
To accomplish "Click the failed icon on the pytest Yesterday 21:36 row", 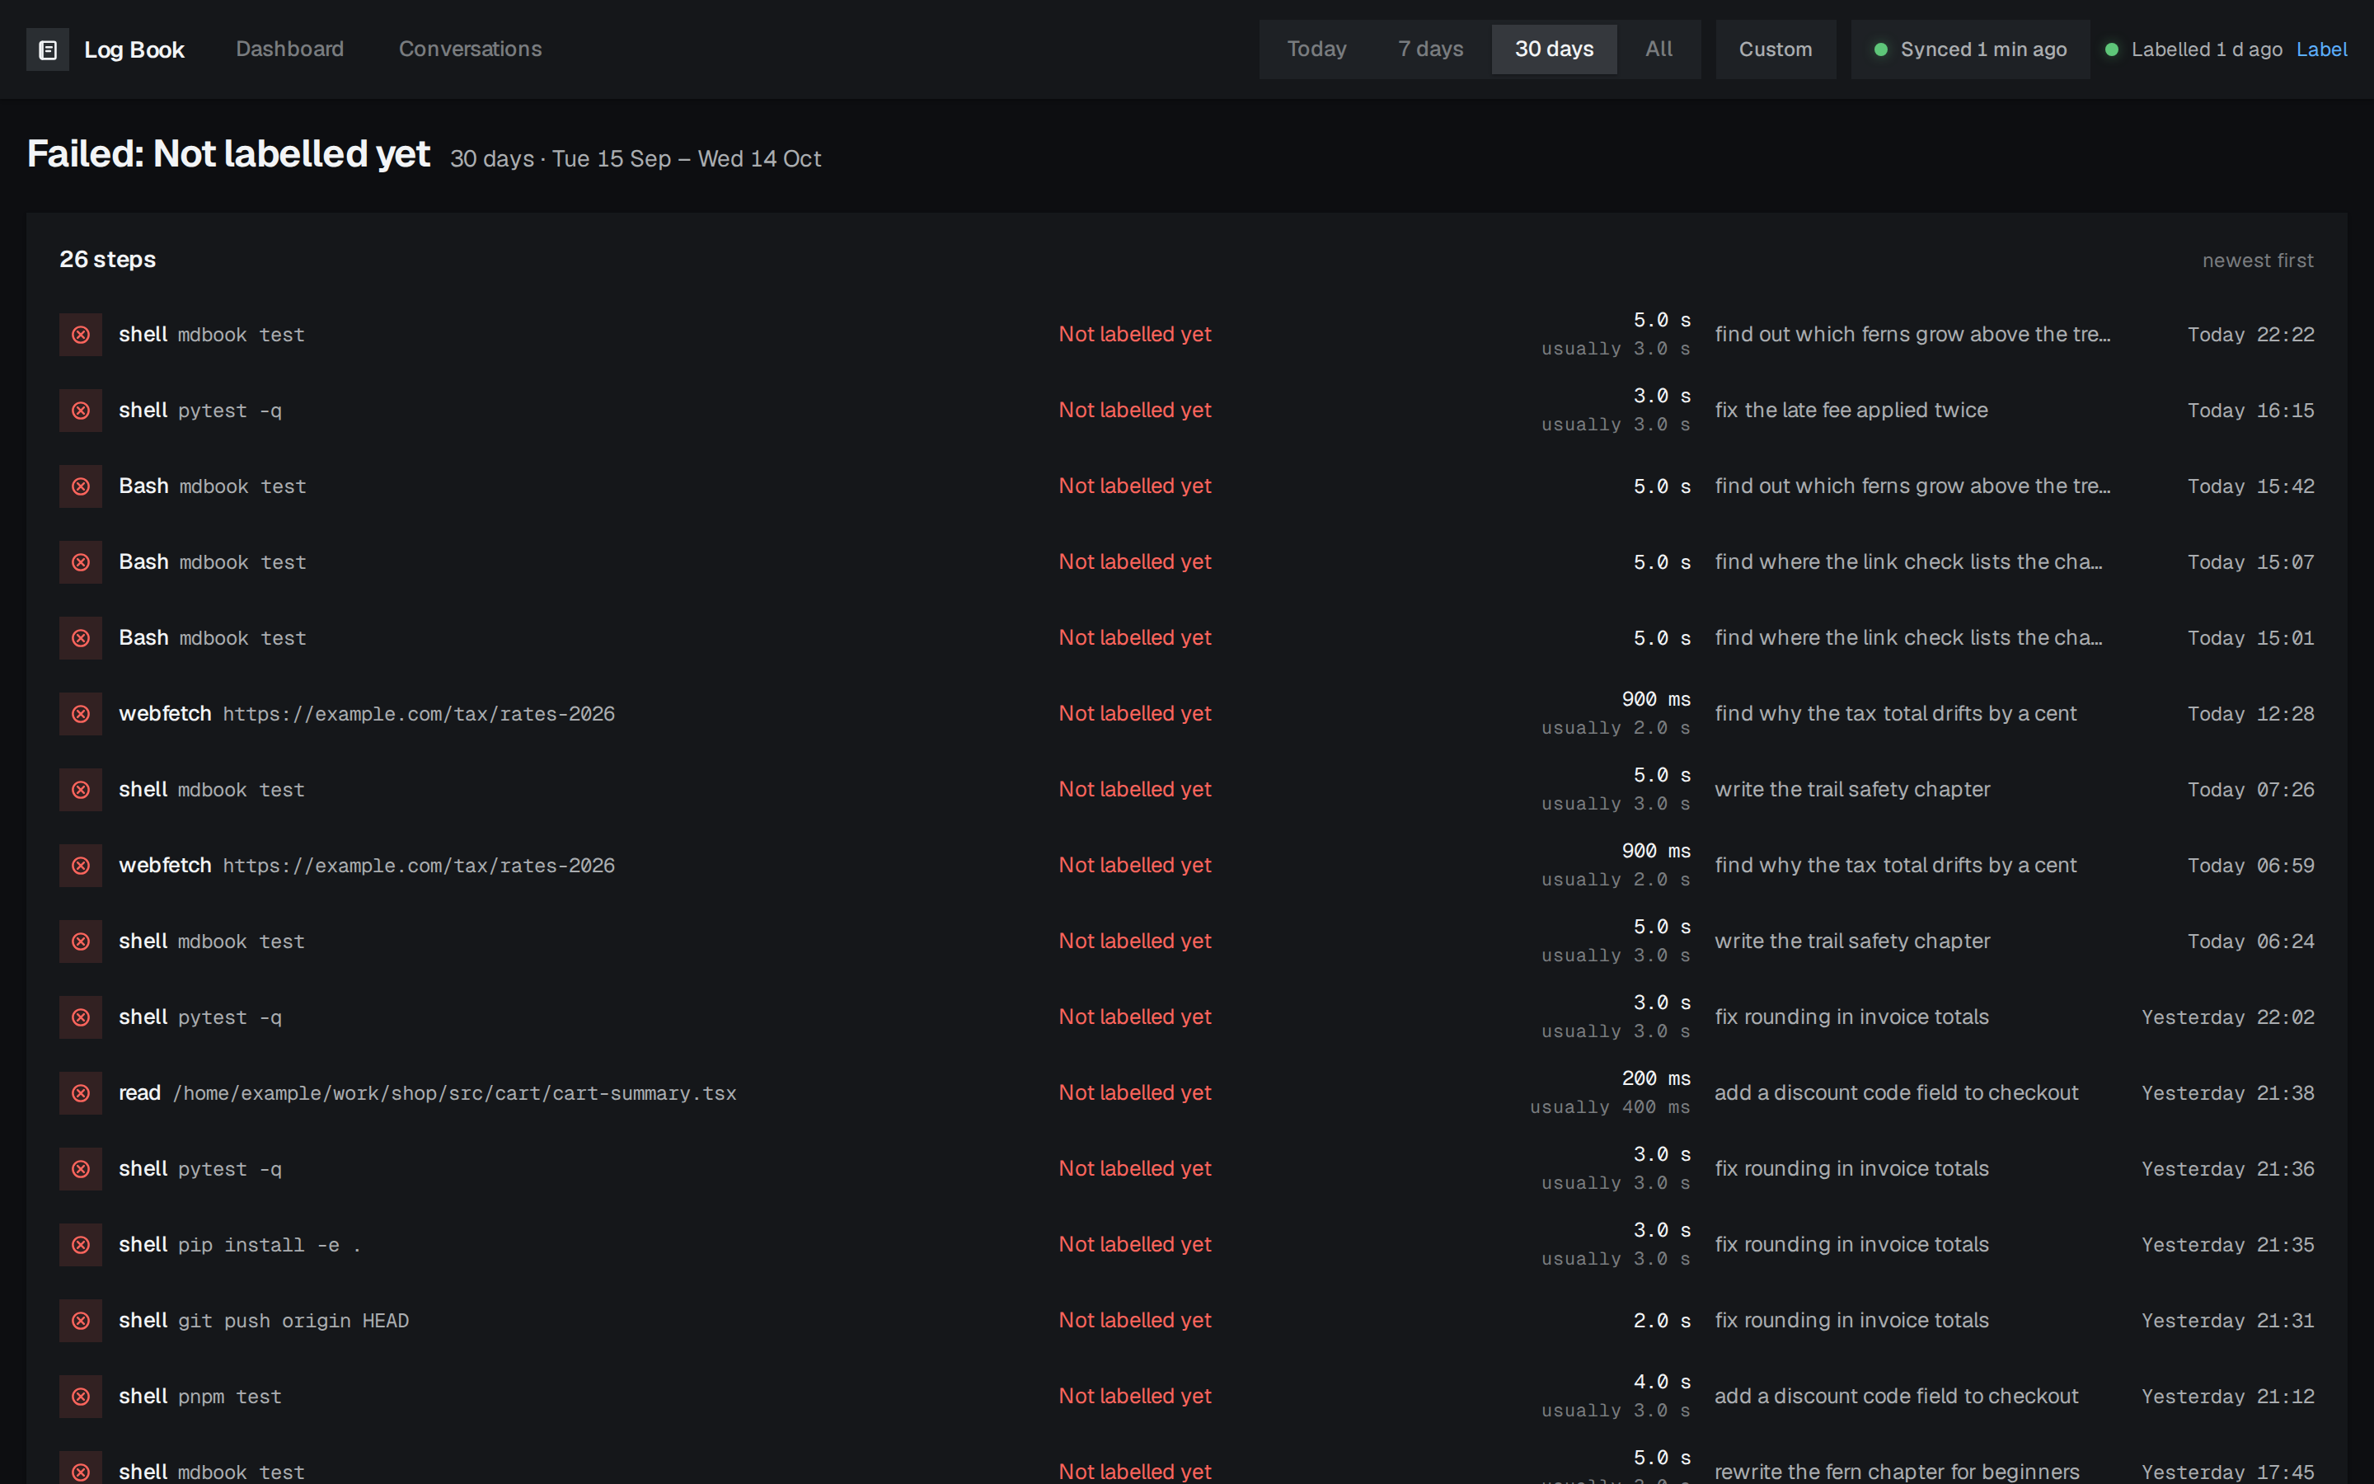I will point(81,1169).
